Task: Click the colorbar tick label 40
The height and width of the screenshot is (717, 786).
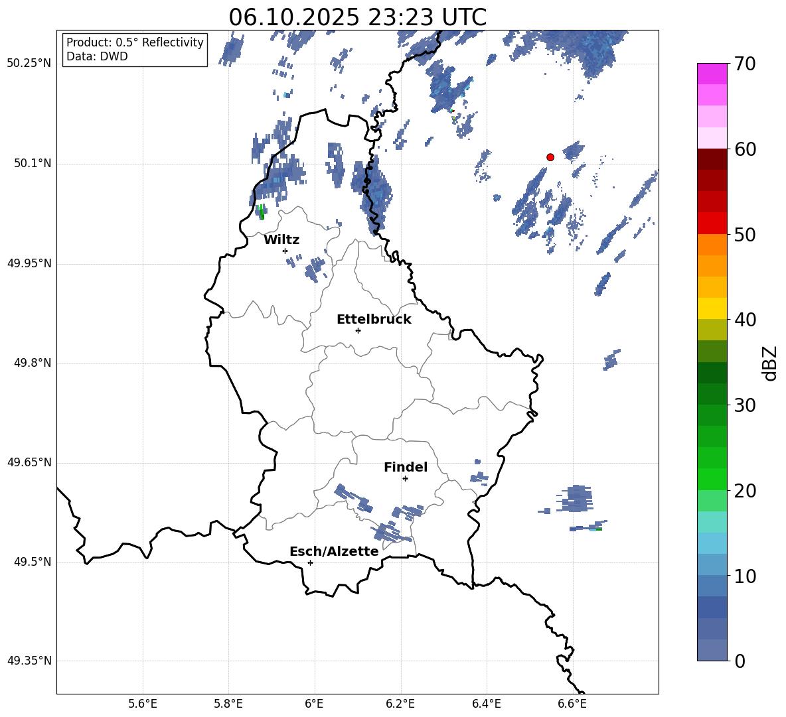Action: (745, 320)
